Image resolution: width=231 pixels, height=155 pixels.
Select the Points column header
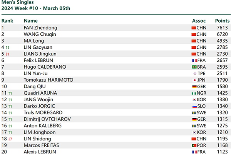pos(222,21)
